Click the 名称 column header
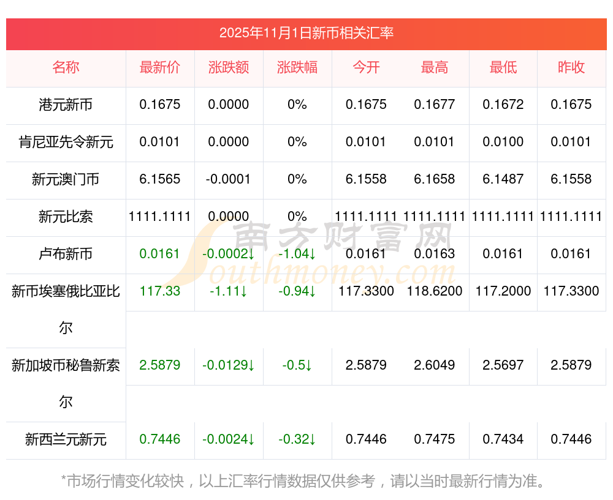 pyautogui.click(x=66, y=67)
